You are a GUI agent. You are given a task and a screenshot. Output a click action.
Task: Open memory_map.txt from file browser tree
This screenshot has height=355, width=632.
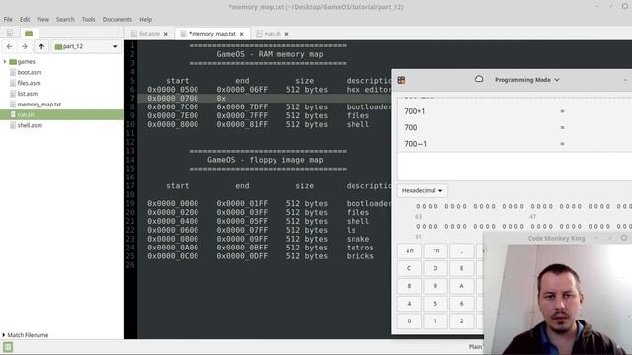pyautogui.click(x=39, y=104)
